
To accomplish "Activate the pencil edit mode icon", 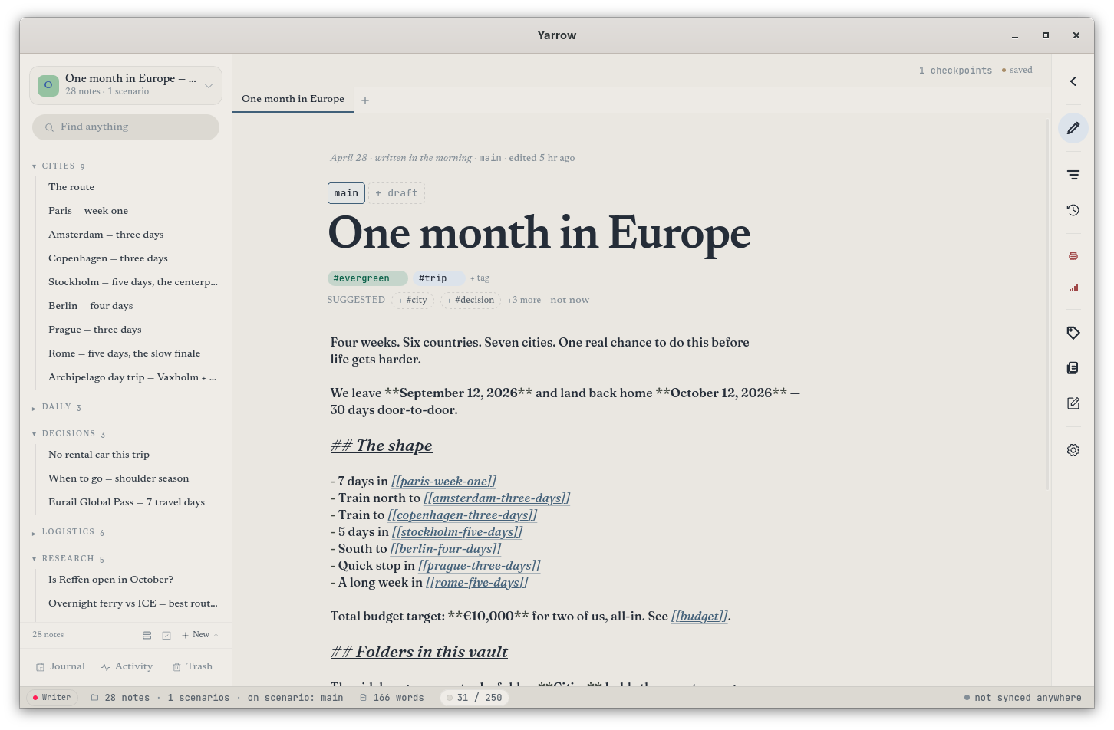I will point(1073,128).
